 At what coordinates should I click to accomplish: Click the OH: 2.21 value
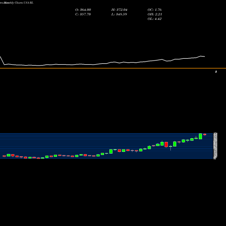155,14
